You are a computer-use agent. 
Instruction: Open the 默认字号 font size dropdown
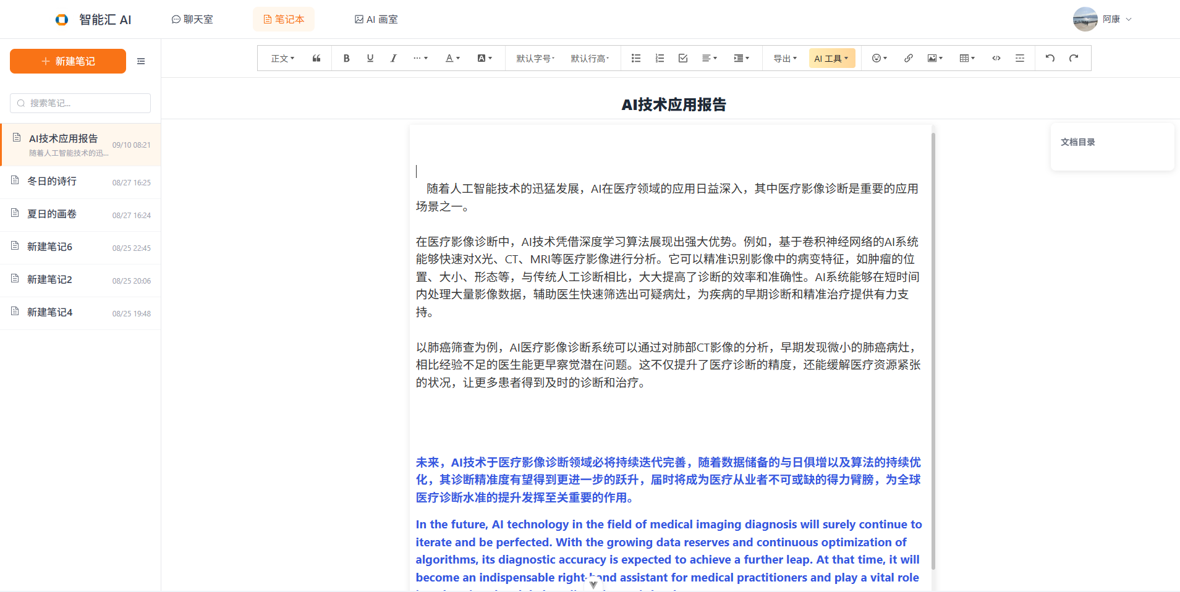[x=535, y=58]
